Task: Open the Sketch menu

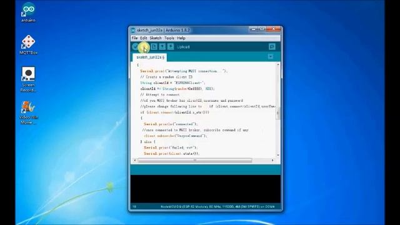Action: point(156,38)
